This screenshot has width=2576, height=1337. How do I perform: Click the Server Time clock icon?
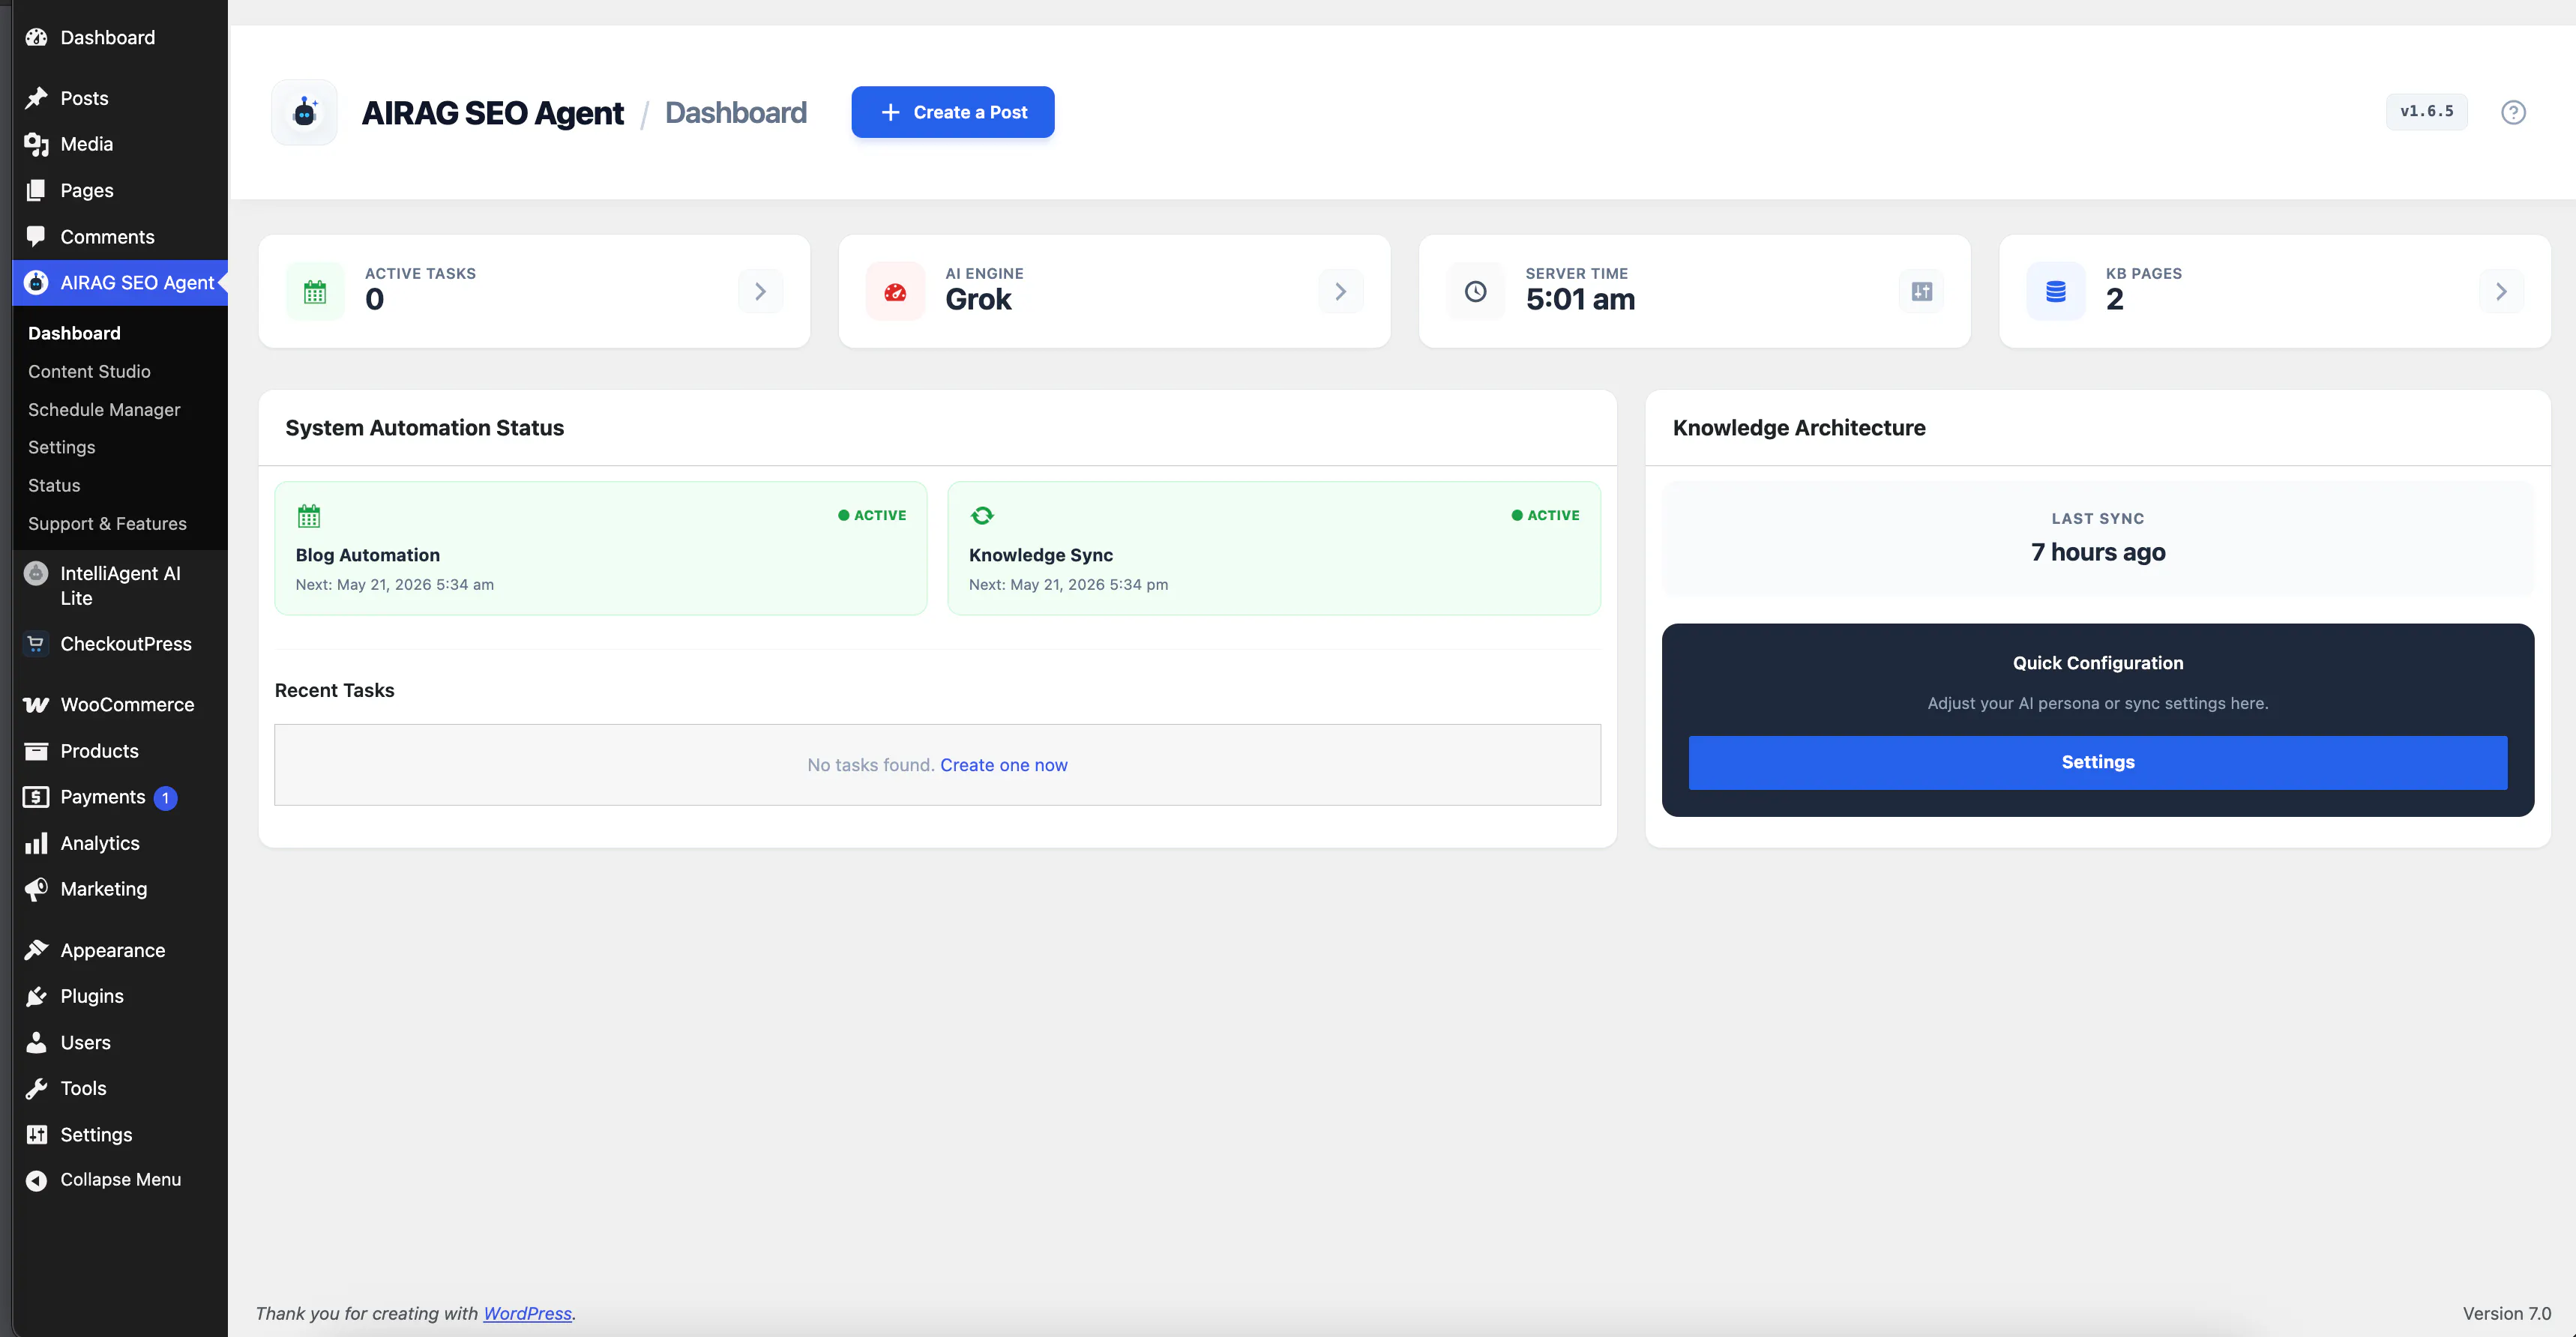1475,291
